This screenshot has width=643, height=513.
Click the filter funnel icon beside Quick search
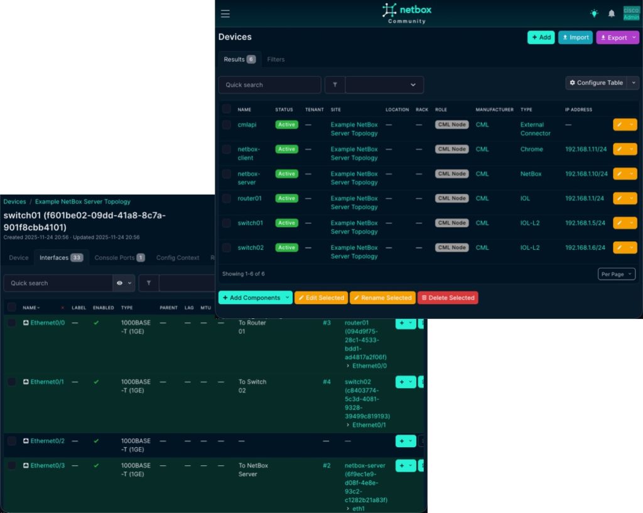tap(336, 84)
